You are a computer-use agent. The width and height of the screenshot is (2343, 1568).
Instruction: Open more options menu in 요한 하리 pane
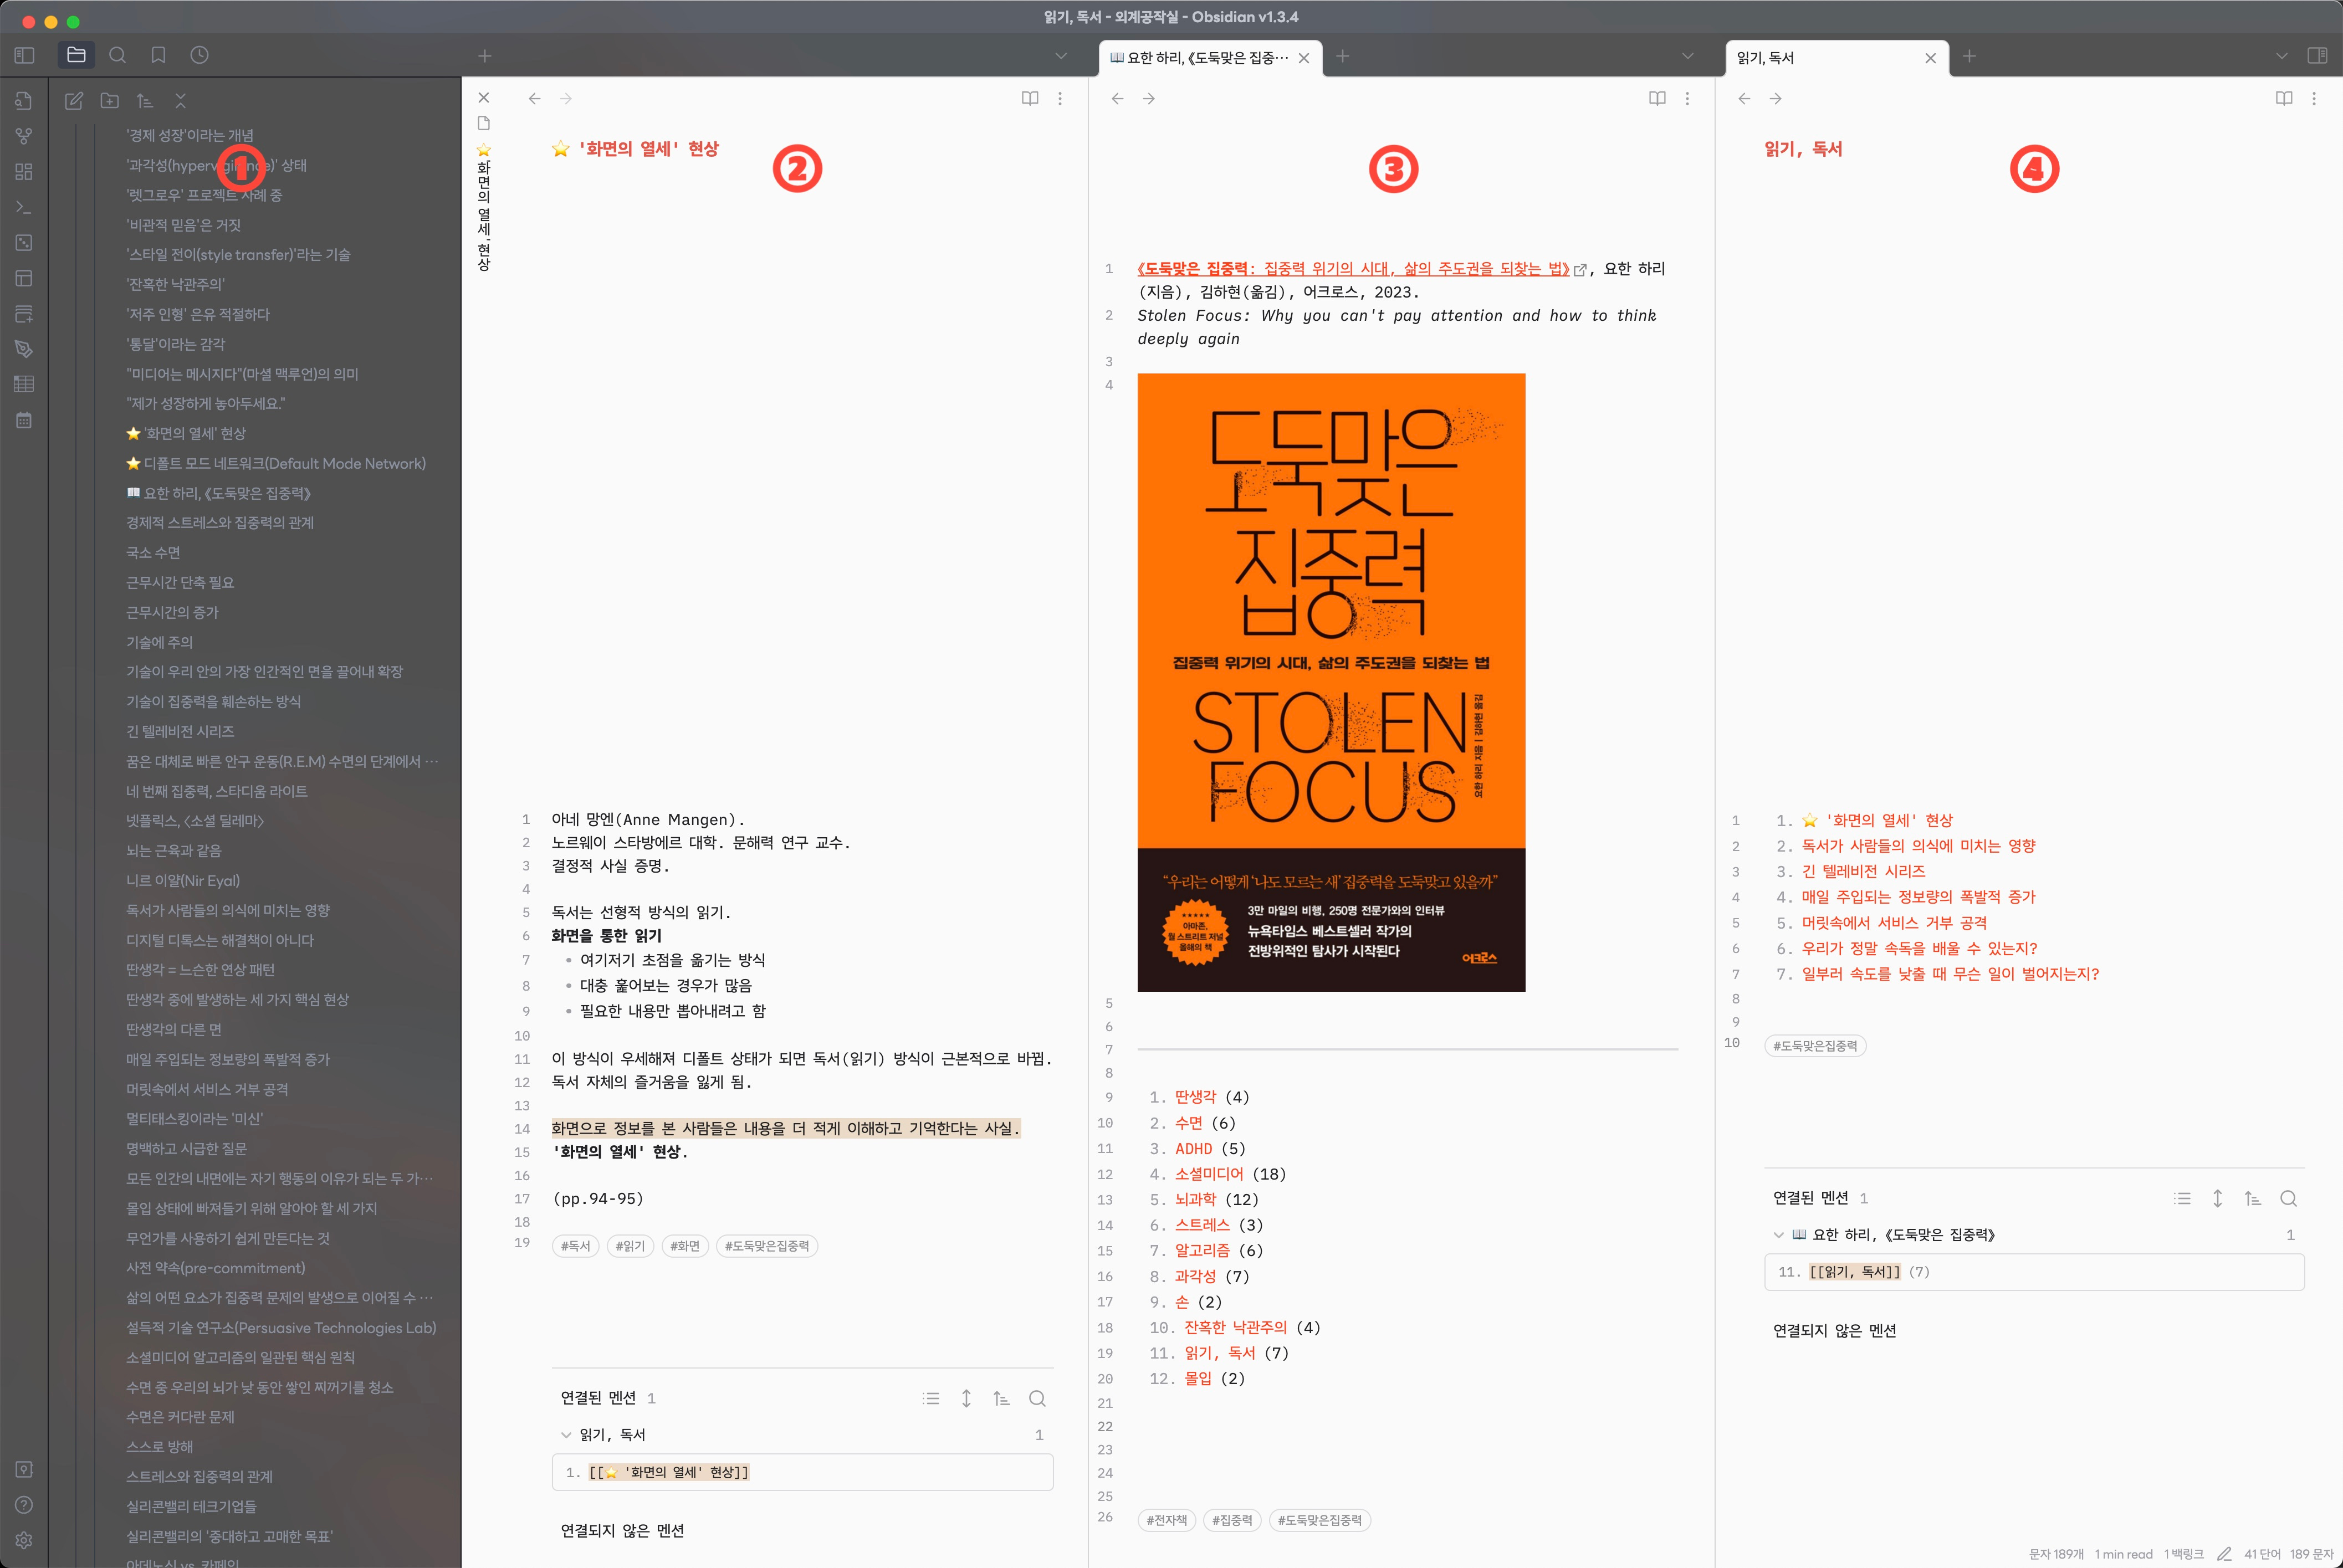(x=1687, y=98)
